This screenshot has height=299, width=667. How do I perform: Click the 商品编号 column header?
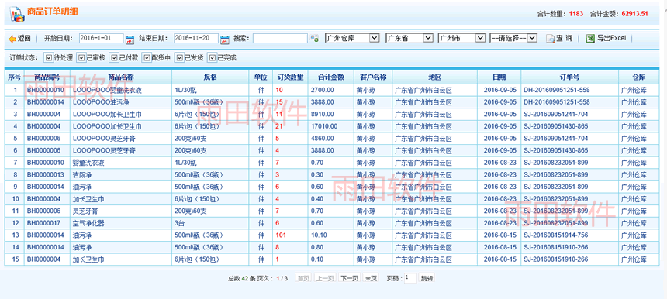click(47, 77)
